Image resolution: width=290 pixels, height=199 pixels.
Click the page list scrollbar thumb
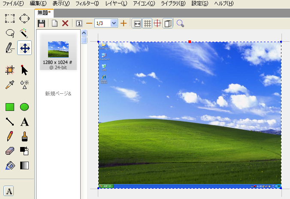point(84,40)
